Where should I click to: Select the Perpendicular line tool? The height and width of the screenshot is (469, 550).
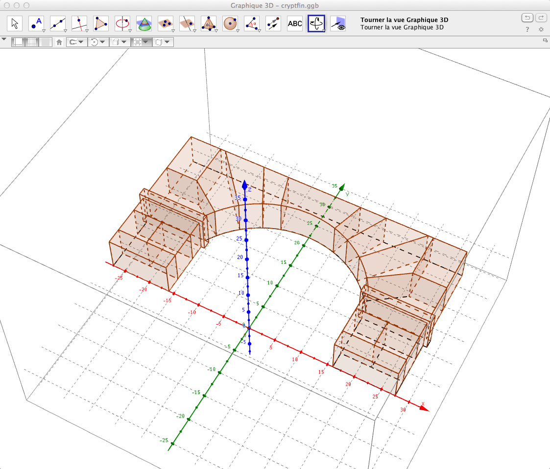(x=79, y=23)
